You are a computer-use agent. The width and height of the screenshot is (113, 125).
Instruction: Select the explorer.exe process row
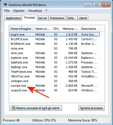click(x=54, y=58)
